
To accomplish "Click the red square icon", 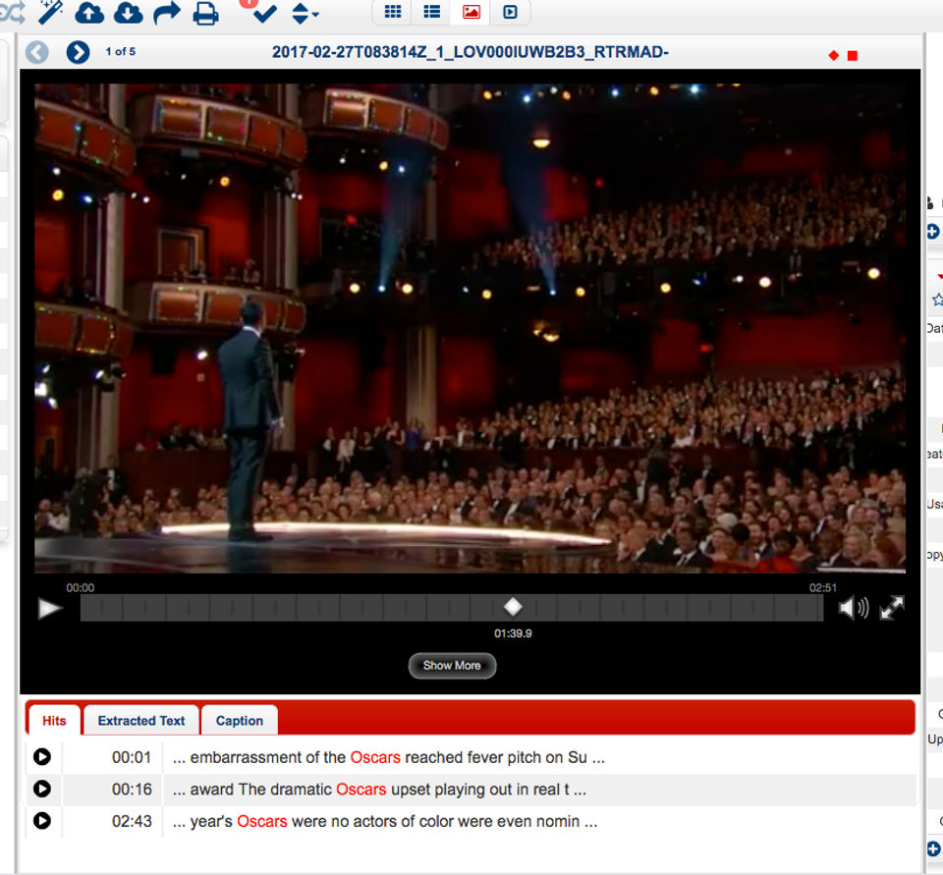I will click(853, 55).
